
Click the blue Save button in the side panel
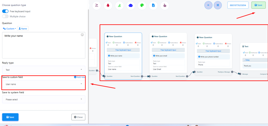(x=10, y=117)
